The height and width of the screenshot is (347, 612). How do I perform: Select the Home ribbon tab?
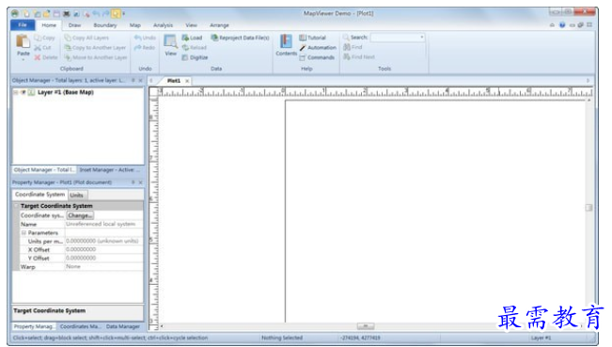pyautogui.click(x=49, y=25)
